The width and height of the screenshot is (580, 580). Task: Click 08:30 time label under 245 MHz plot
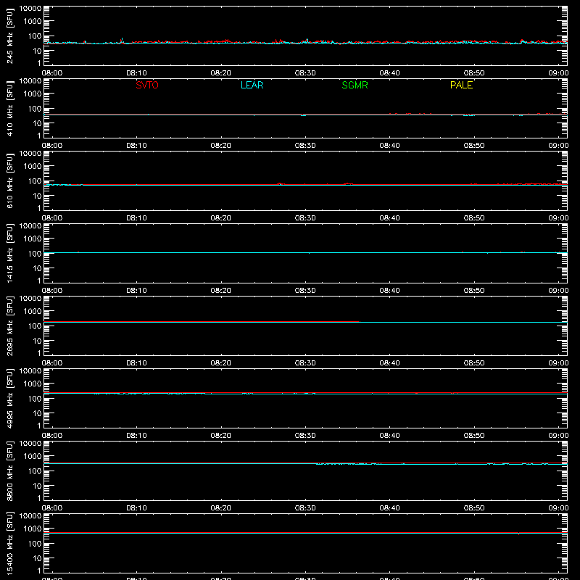point(305,73)
